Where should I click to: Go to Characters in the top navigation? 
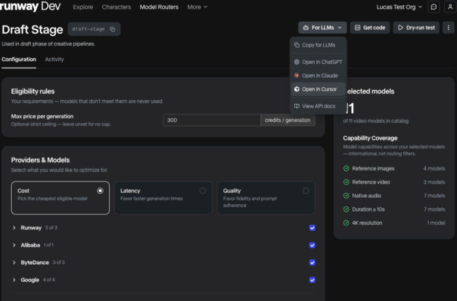116,7
